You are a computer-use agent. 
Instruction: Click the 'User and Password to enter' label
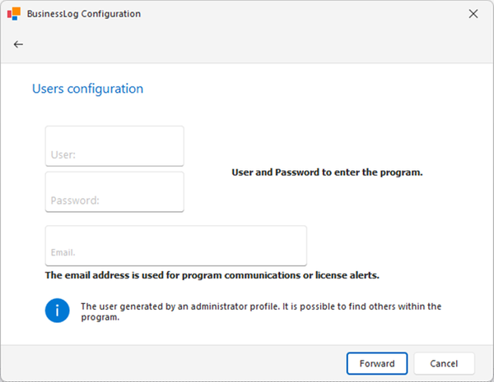point(327,173)
